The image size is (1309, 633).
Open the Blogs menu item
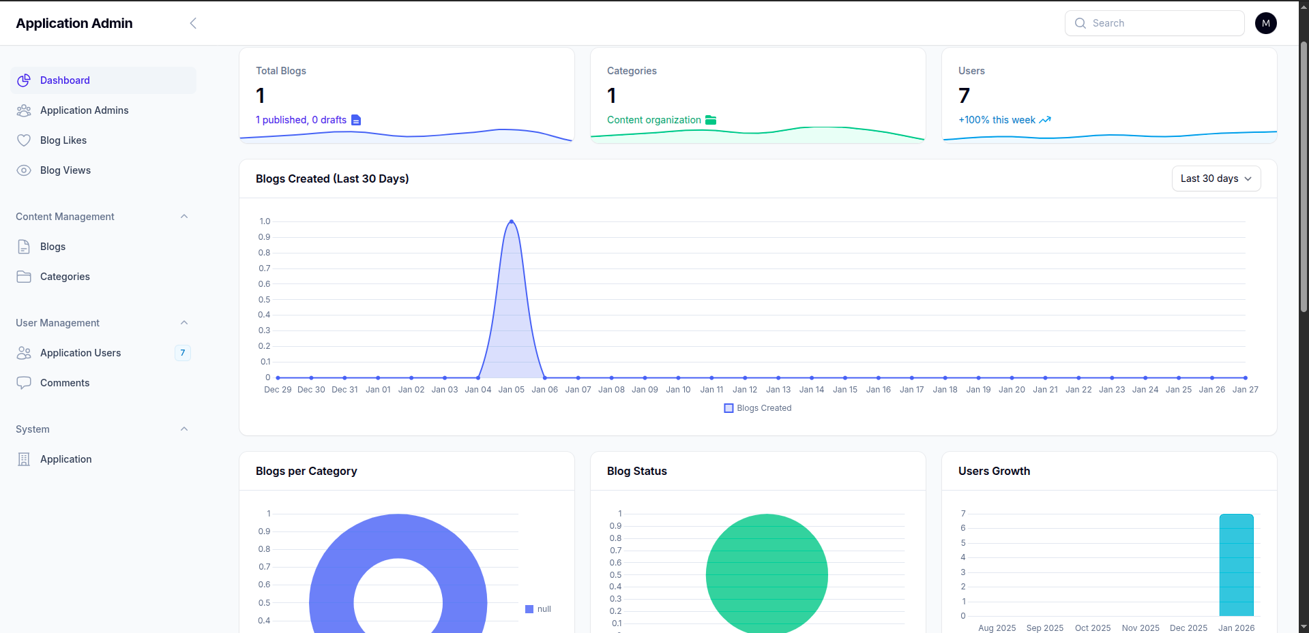(53, 246)
